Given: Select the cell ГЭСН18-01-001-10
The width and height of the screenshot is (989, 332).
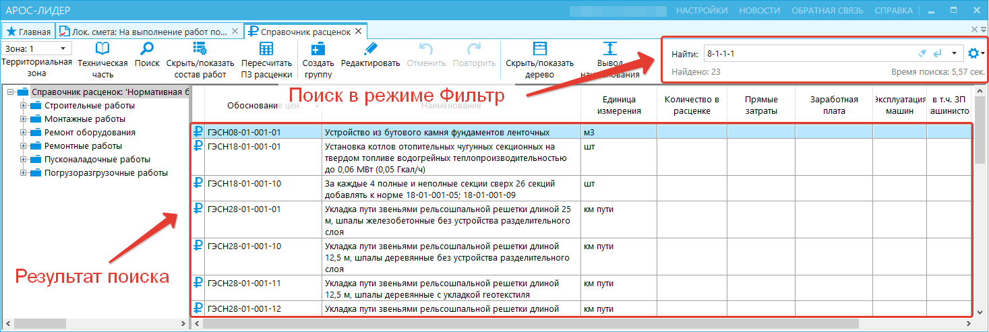Looking at the screenshot, I should [x=264, y=188].
